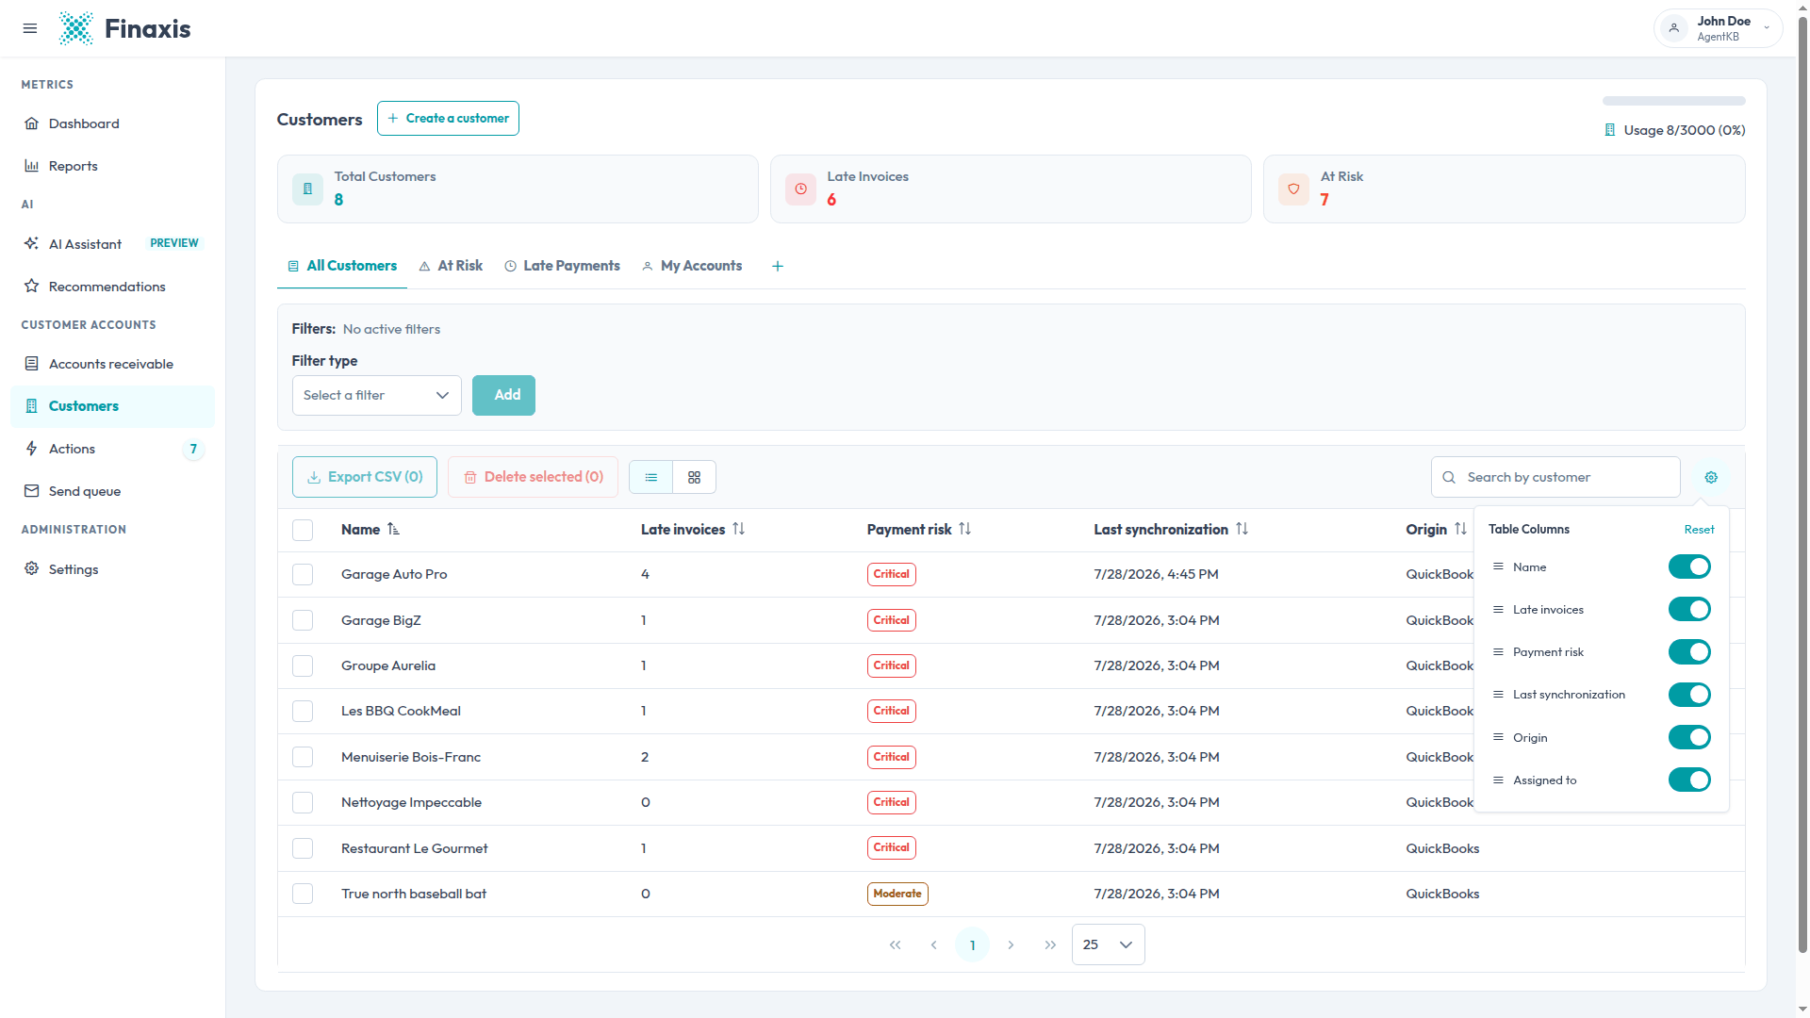
Task: Switch to the All Customers tab
Action: pos(342,266)
